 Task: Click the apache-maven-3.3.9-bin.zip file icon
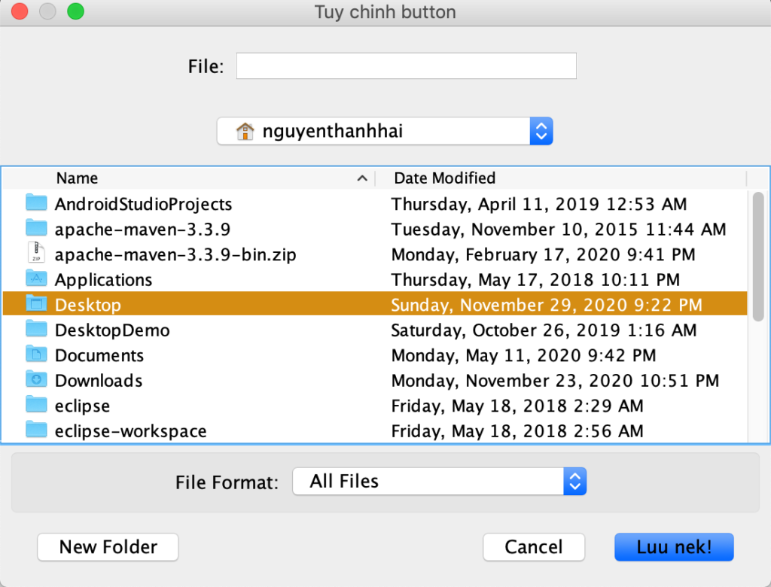point(37,254)
